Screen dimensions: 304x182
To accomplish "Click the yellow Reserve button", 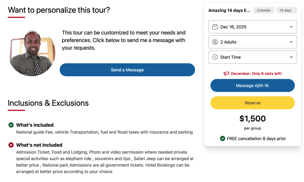I will 252,102.
